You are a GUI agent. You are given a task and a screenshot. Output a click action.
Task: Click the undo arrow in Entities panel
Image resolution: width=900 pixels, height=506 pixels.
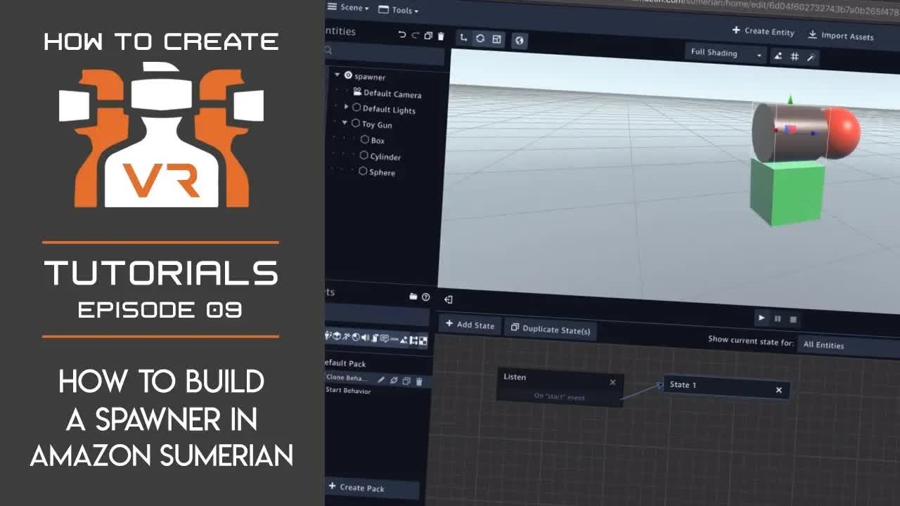click(401, 35)
